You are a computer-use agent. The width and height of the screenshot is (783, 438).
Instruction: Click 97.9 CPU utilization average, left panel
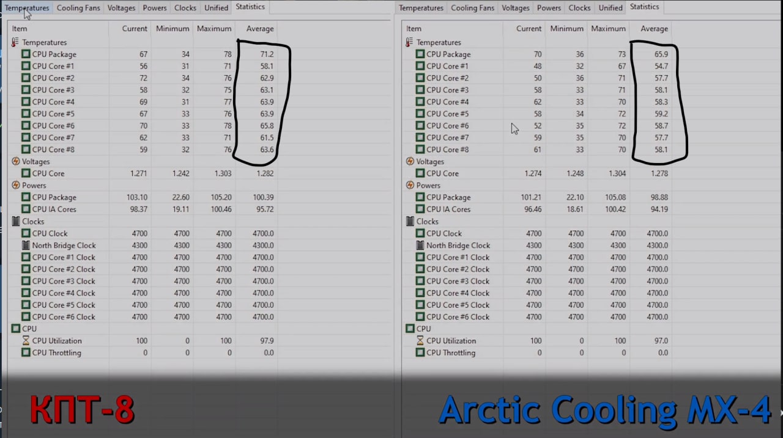click(267, 341)
